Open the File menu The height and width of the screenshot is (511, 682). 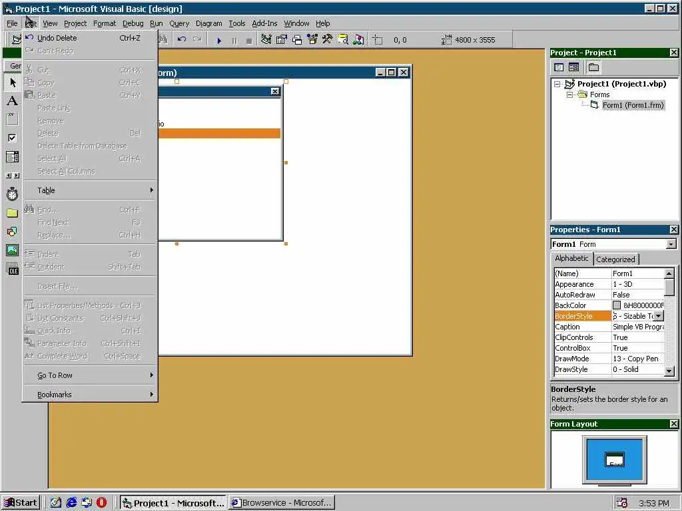(x=12, y=23)
